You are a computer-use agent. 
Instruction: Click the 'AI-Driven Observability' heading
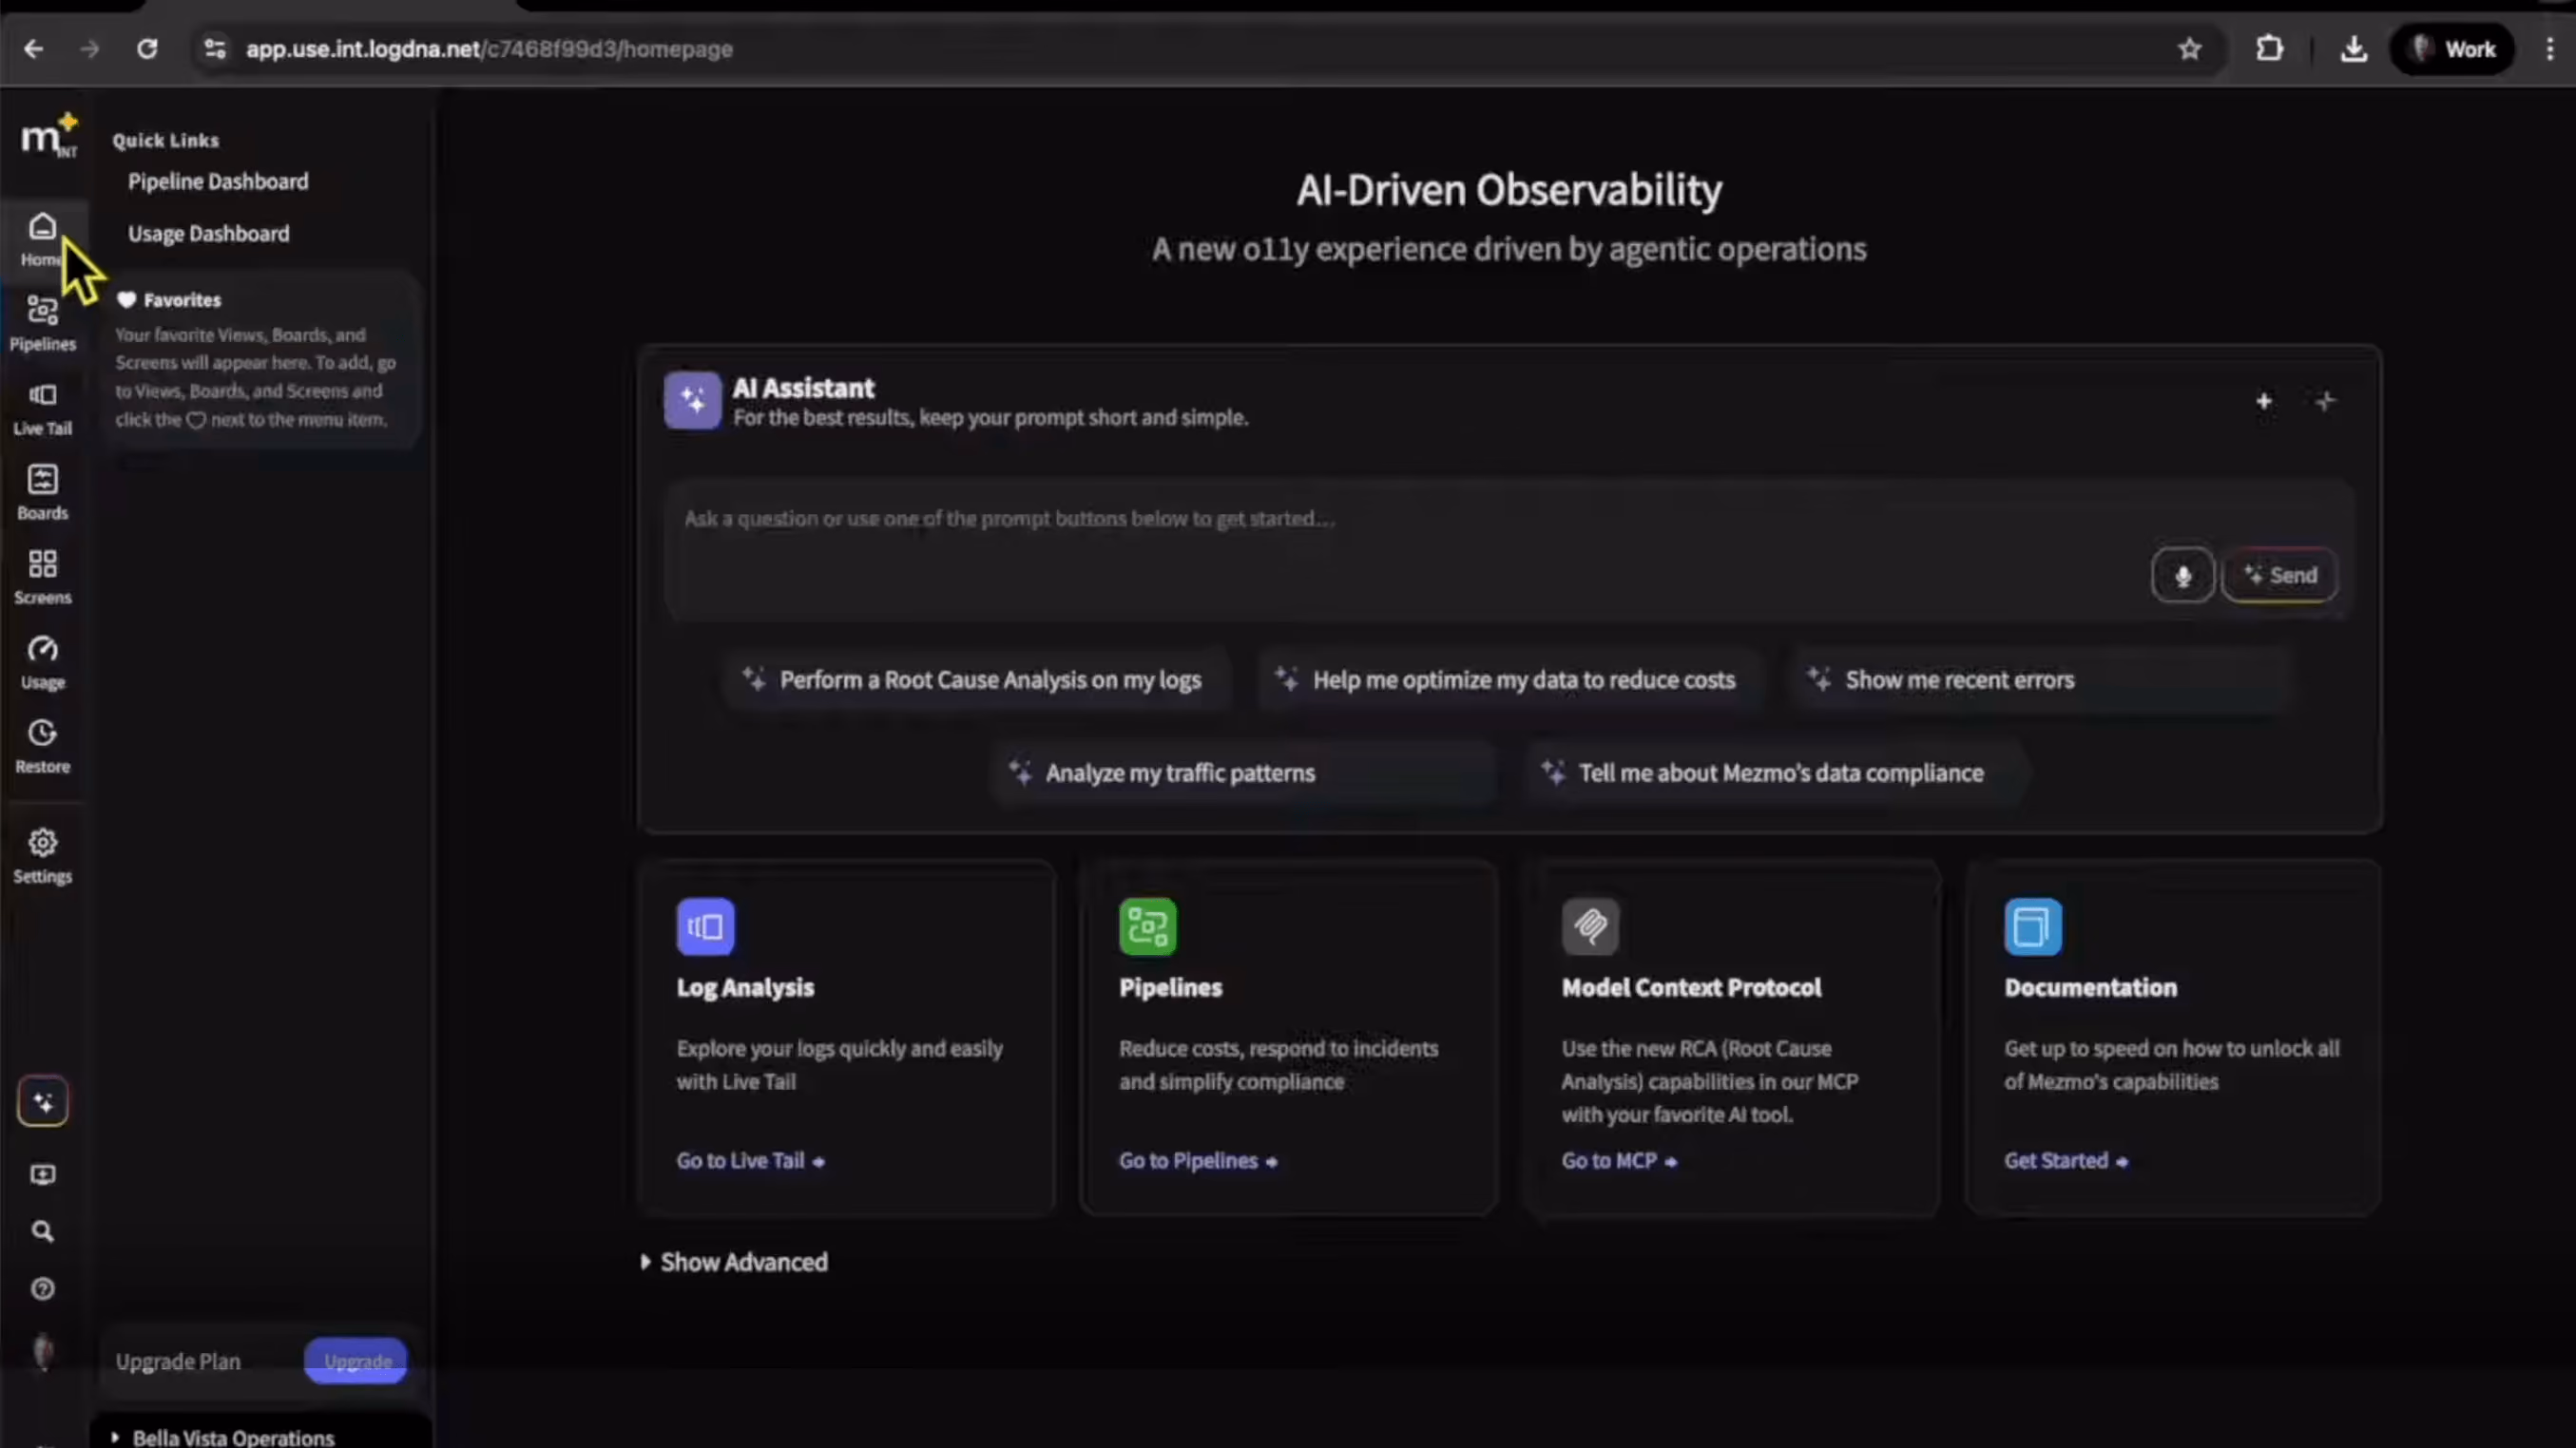click(x=1510, y=190)
